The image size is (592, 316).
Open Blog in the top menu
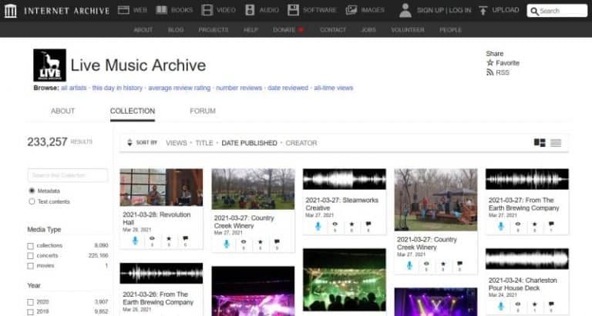[176, 30]
